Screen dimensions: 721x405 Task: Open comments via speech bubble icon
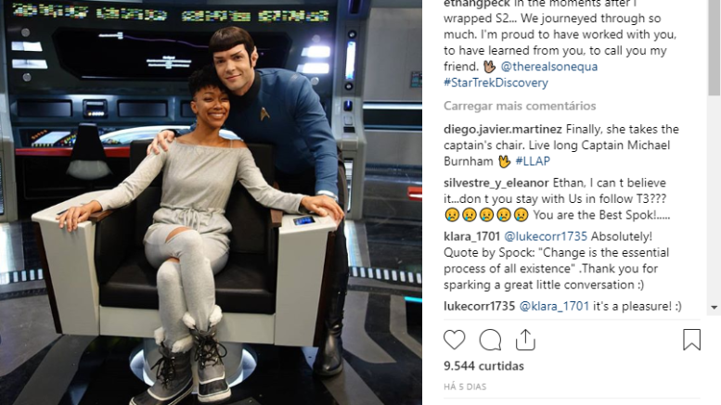point(490,340)
